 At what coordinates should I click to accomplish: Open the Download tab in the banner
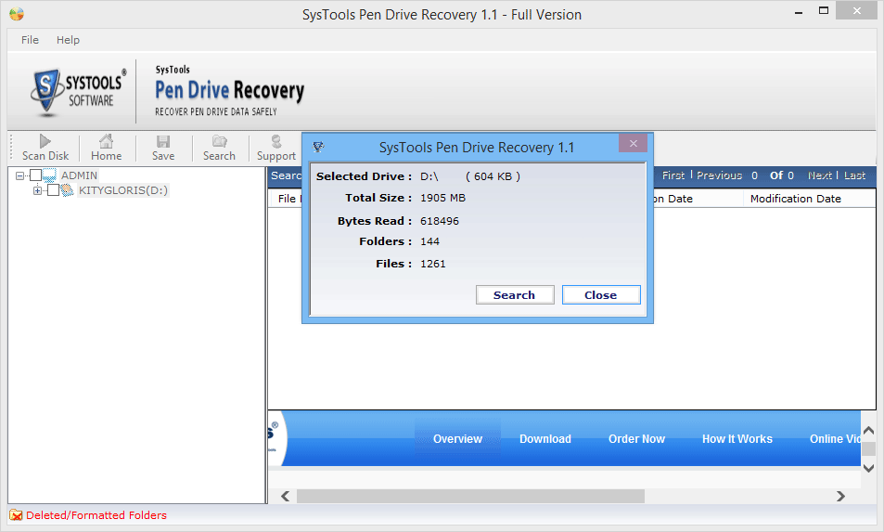coord(545,439)
